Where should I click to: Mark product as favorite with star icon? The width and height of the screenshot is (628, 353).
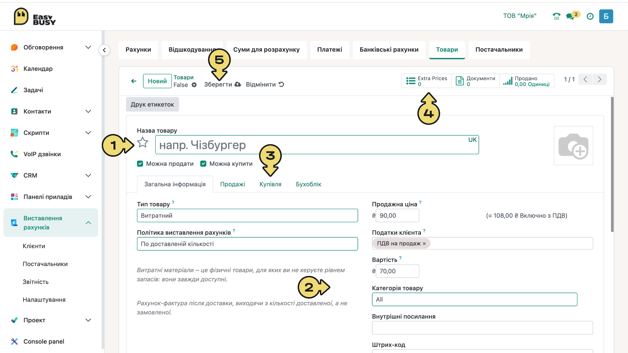143,143
